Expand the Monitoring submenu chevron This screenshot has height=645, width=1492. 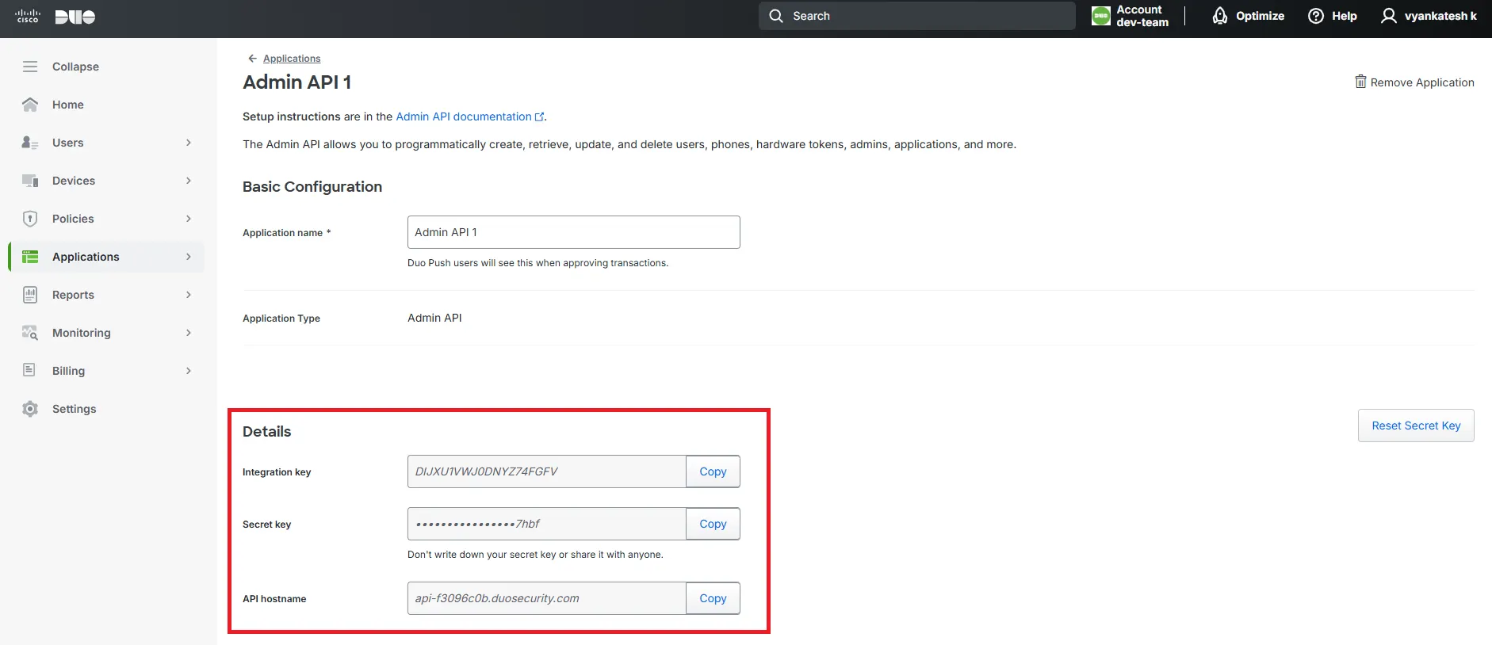189,333
